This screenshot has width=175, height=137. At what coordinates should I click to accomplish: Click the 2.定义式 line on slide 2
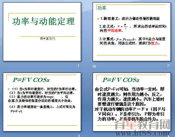(133, 28)
